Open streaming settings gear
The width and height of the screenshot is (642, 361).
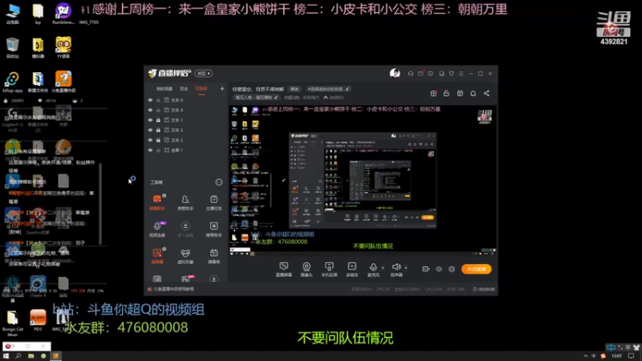click(452, 269)
